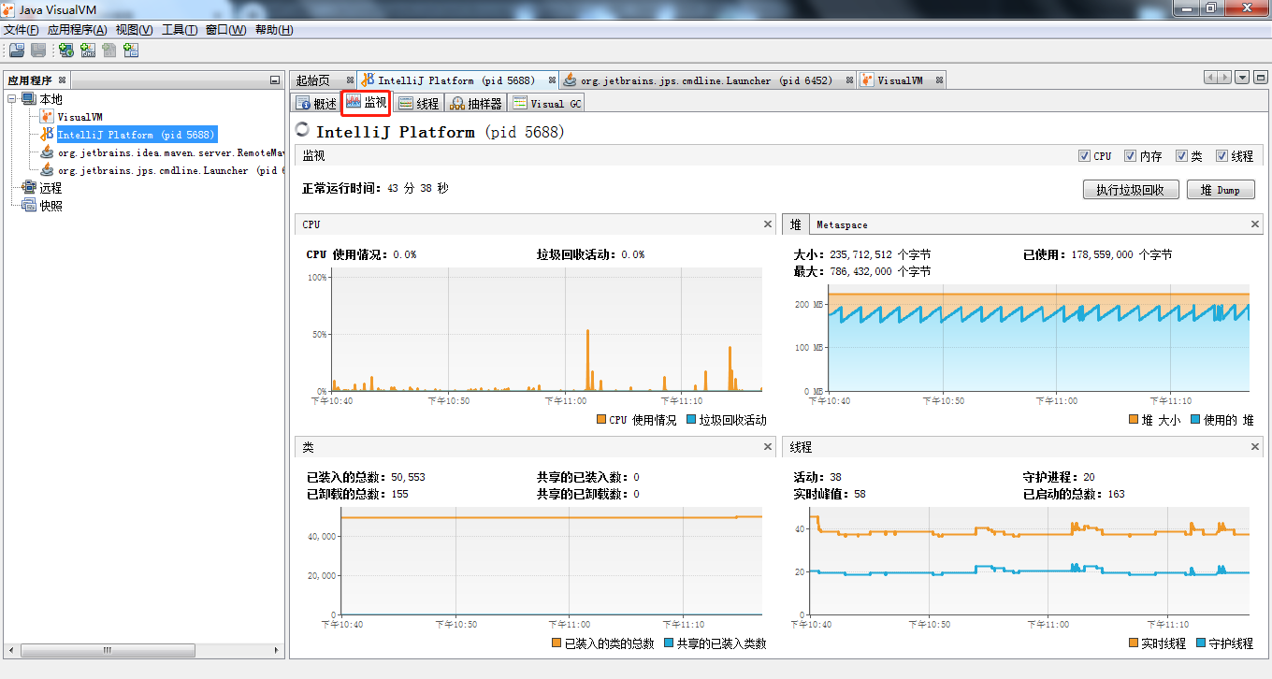Image resolution: width=1272 pixels, height=679 pixels.
Task: Close the CPU chart panel
Action: (768, 224)
